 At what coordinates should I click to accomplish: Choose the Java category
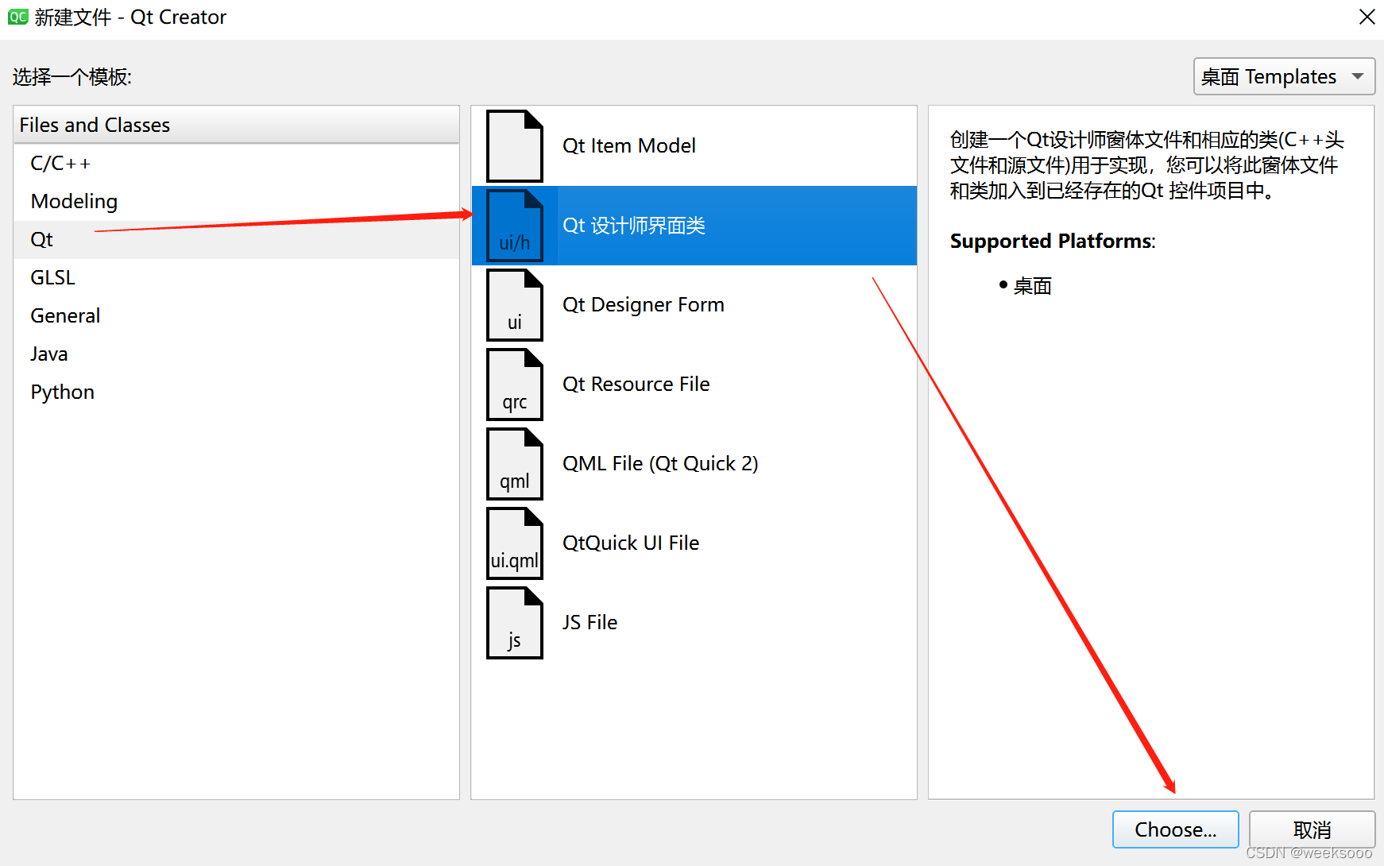pyautogui.click(x=237, y=354)
